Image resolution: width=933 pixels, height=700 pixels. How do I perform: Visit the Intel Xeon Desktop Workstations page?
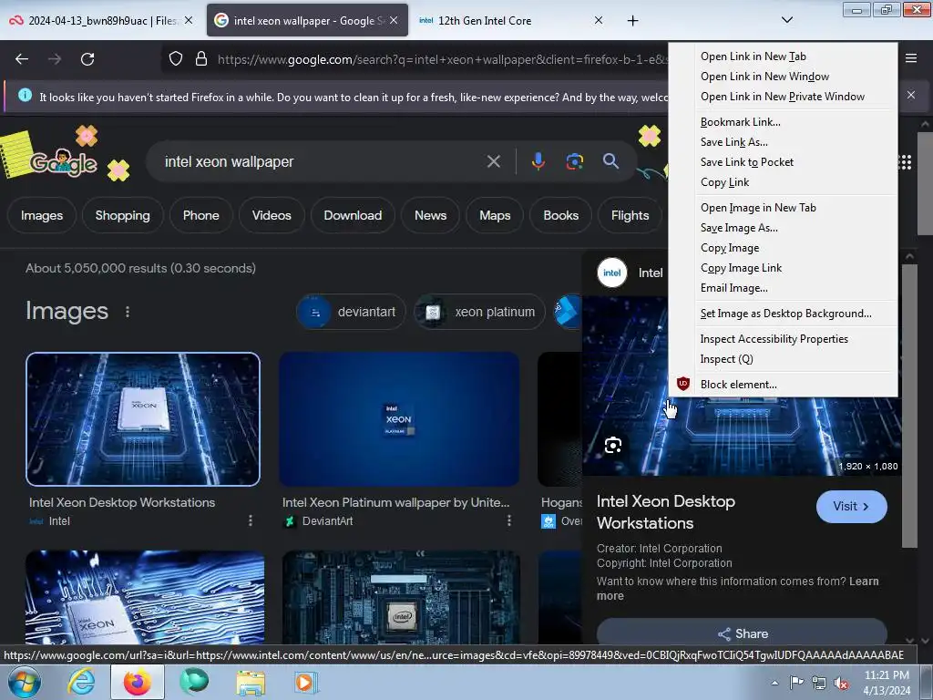point(852,507)
